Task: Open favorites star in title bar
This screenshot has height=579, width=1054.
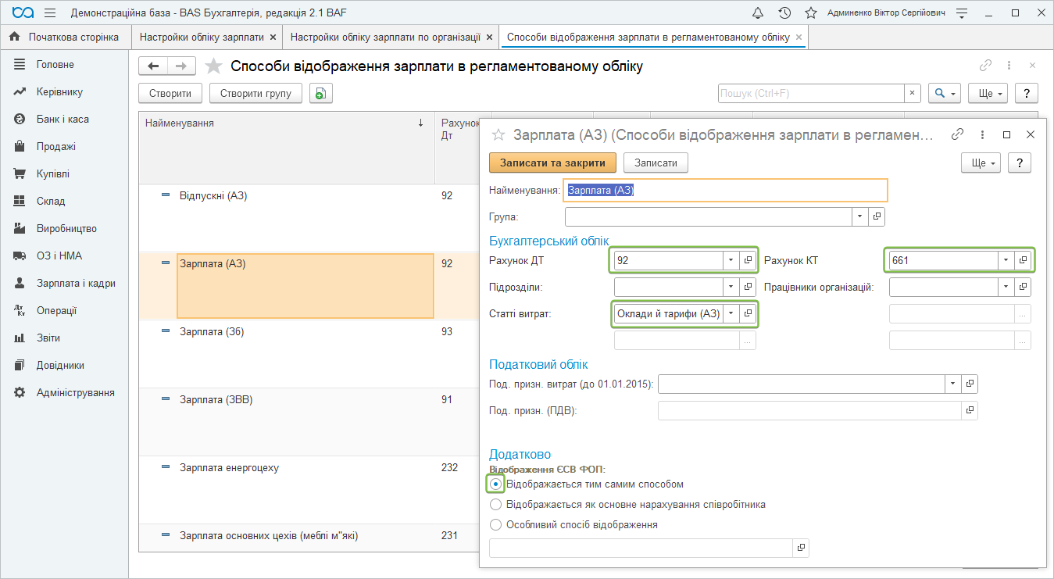Action: click(x=811, y=13)
